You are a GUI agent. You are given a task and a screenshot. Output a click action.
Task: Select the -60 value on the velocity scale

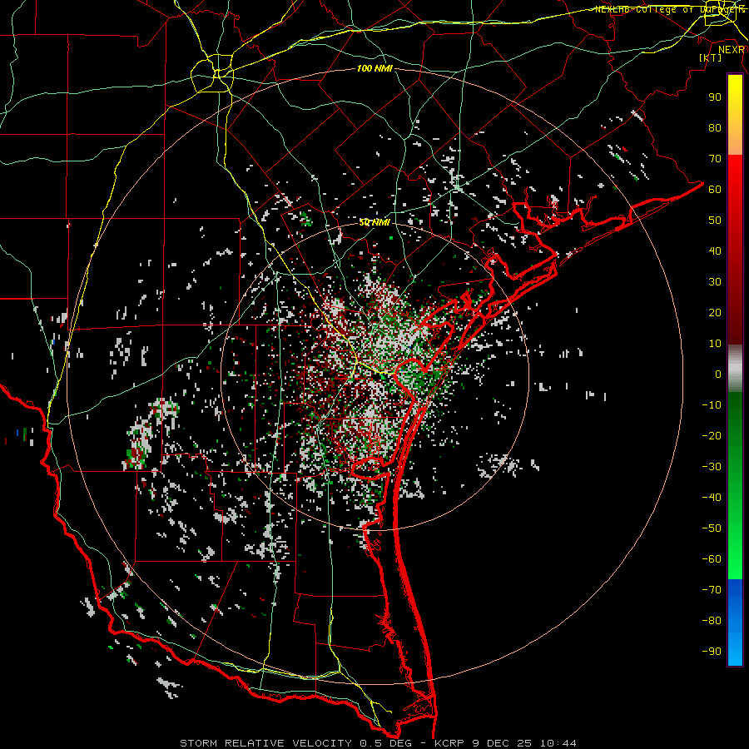(712, 559)
